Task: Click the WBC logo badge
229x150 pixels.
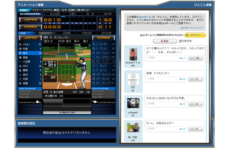Action: (x=24, y=10)
